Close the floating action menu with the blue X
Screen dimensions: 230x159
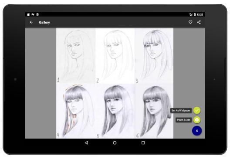tap(197, 131)
